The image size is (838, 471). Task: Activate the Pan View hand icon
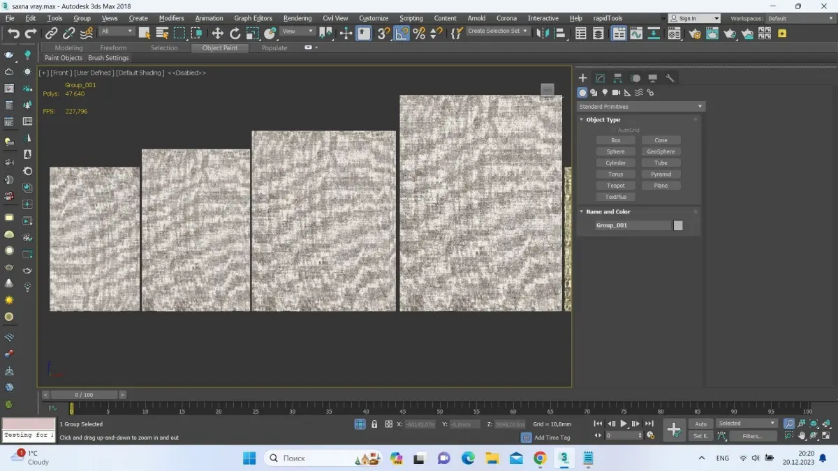point(802,436)
